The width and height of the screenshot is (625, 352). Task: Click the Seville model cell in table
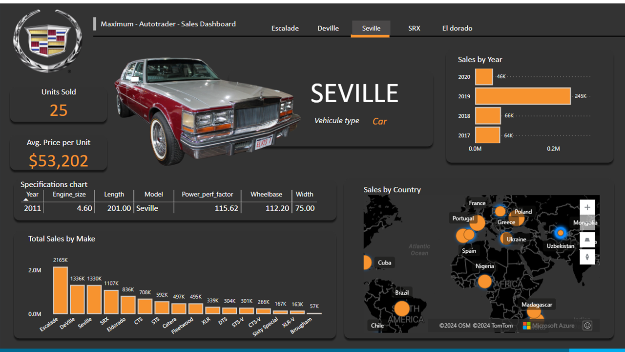point(147,208)
